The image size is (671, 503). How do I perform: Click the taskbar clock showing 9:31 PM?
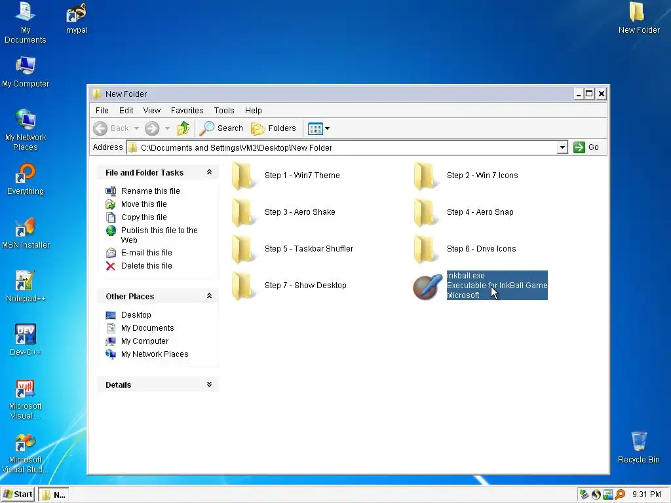pyautogui.click(x=646, y=494)
